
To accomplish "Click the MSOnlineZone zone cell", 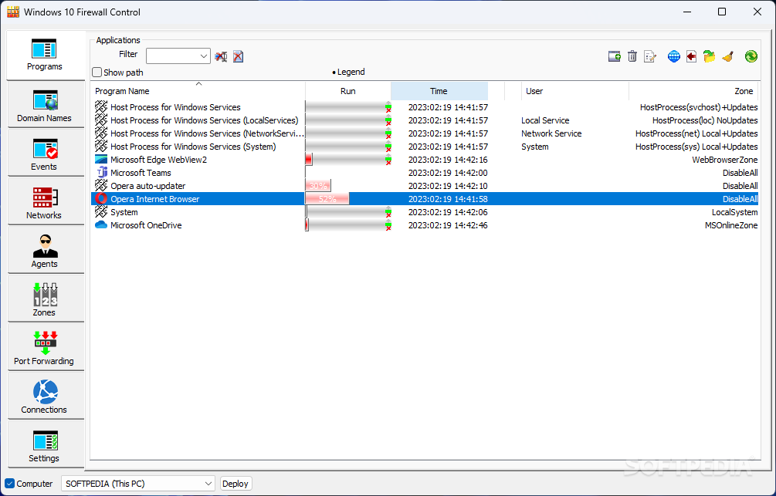I will point(731,225).
